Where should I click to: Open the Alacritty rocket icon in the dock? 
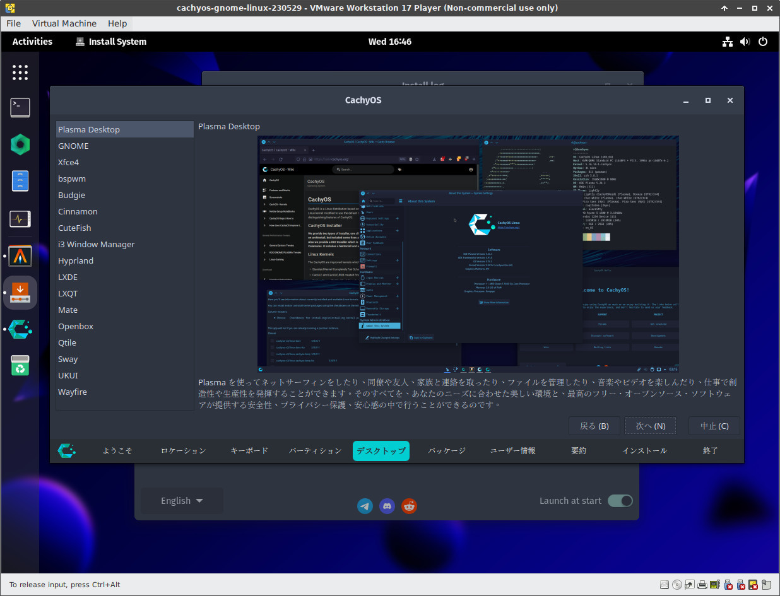click(20, 256)
